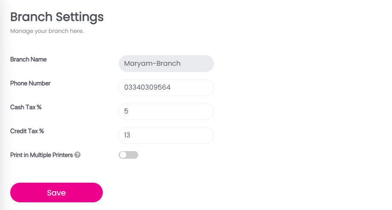
Task: Click the Branch Settings heading
Action: pos(57,17)
